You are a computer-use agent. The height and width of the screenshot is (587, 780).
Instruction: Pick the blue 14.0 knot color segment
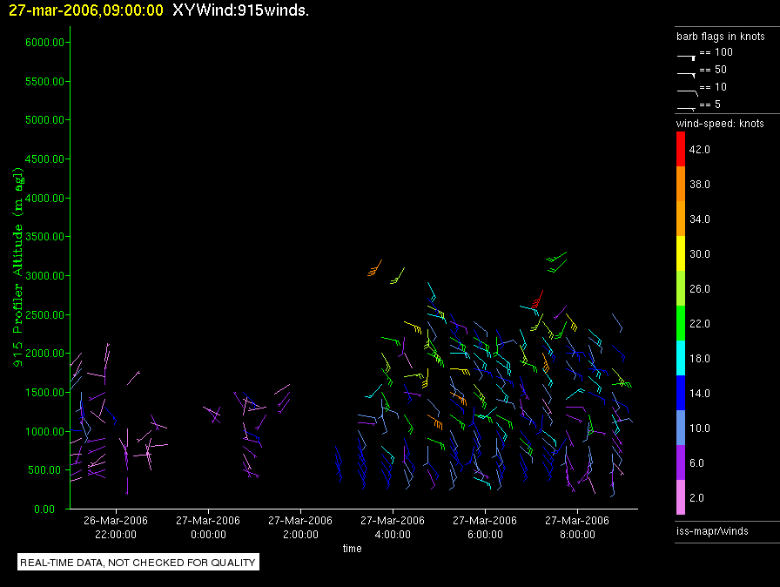click(681, 393)
